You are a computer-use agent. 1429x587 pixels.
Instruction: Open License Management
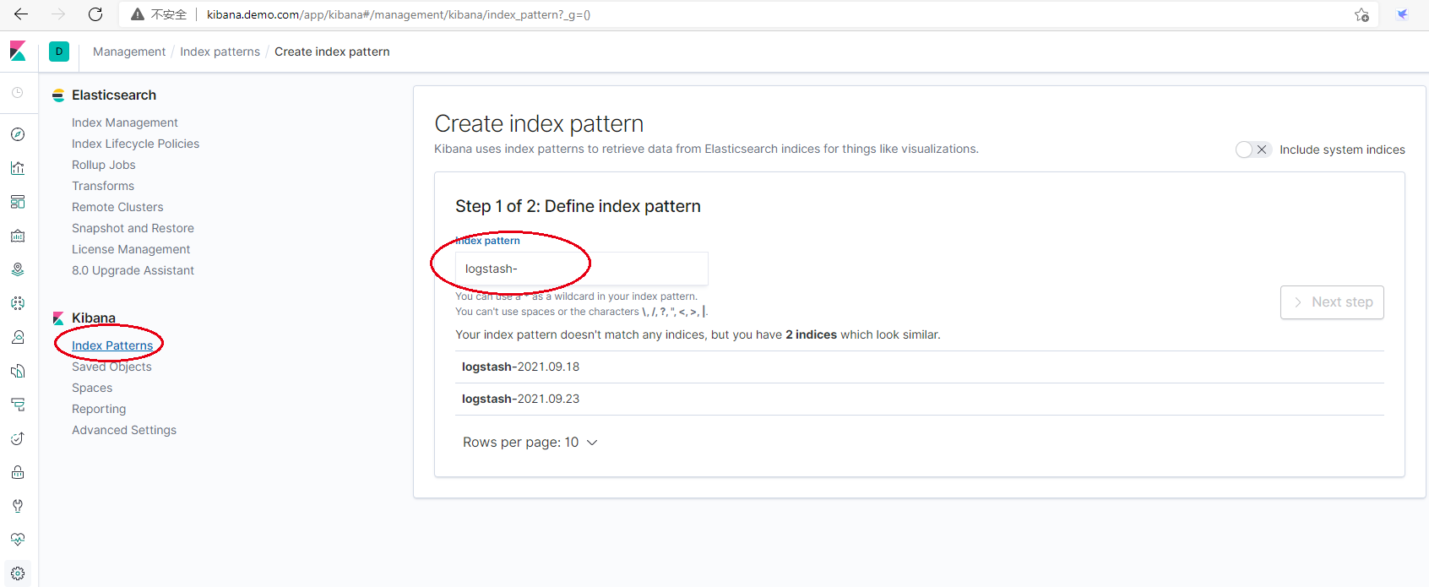pyautogui.click(x=131, y=249)
